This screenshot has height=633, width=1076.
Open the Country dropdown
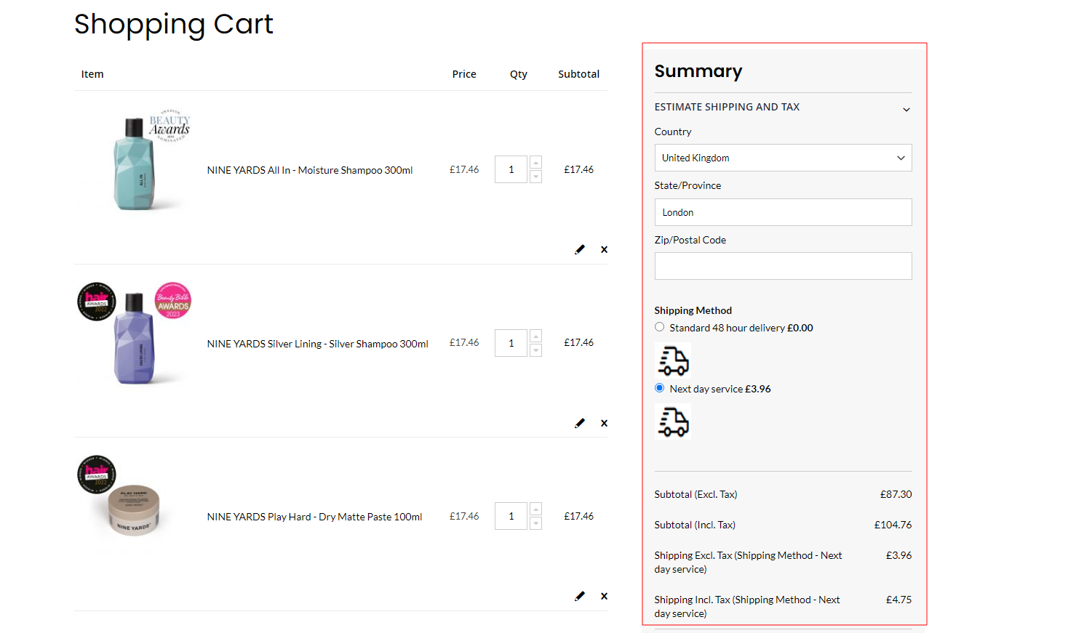point(783,158)
